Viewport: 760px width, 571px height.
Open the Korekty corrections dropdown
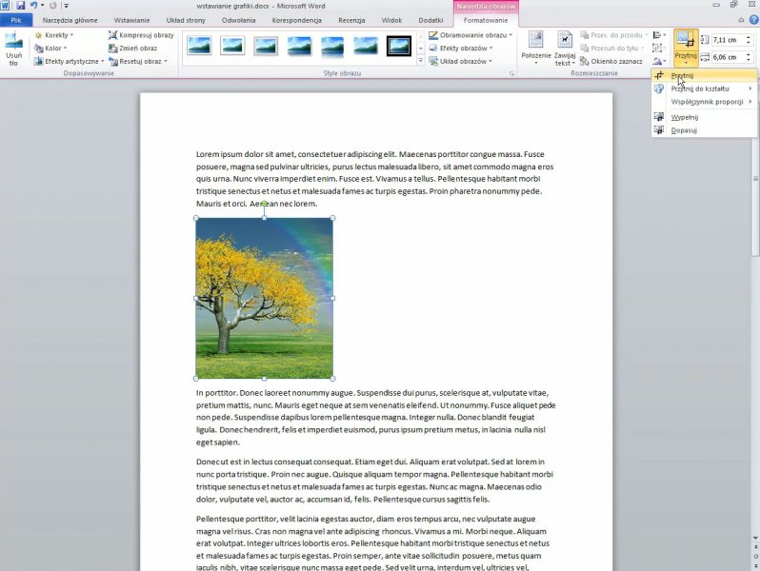tap(56, 35)
